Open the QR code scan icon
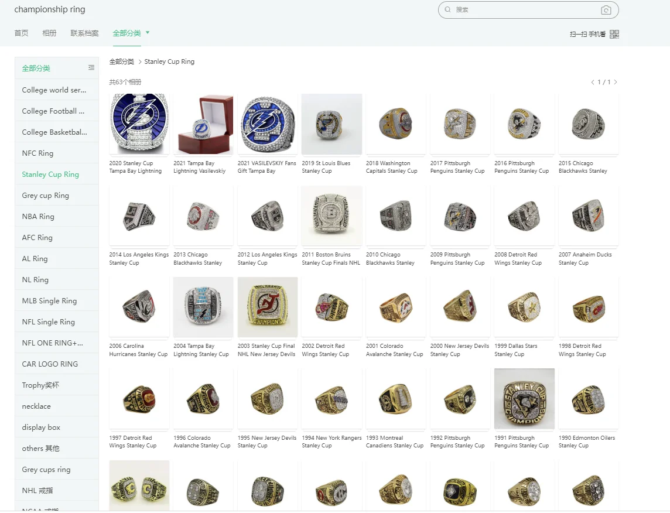 click(614, 34)
